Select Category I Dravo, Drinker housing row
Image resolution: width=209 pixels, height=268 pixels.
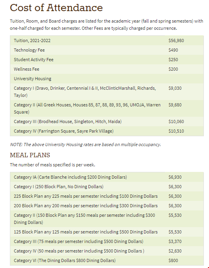click(x=107, y=92)
